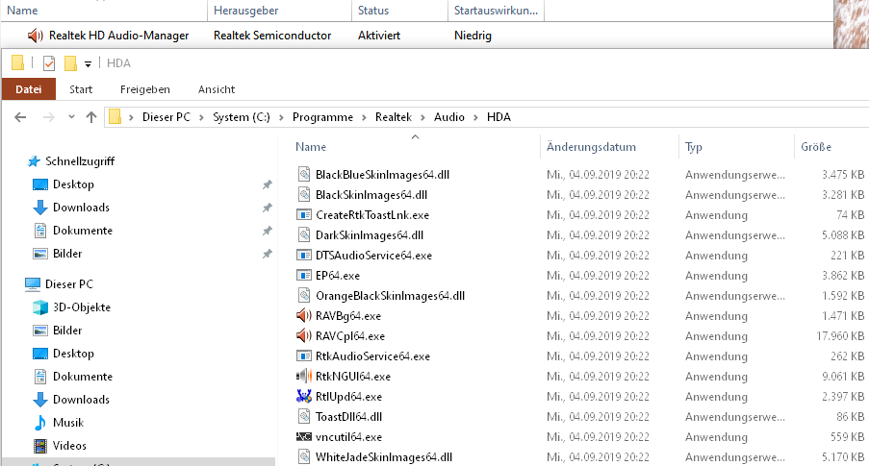Viewport: 869px width, 466px height.
Task: Open the Freigeben ribbon tab
Action: [x=145, y=89]
